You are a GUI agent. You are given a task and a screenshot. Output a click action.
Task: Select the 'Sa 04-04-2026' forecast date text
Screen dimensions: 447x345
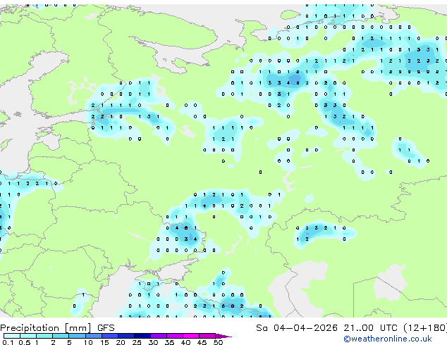[x=297, y=328]
